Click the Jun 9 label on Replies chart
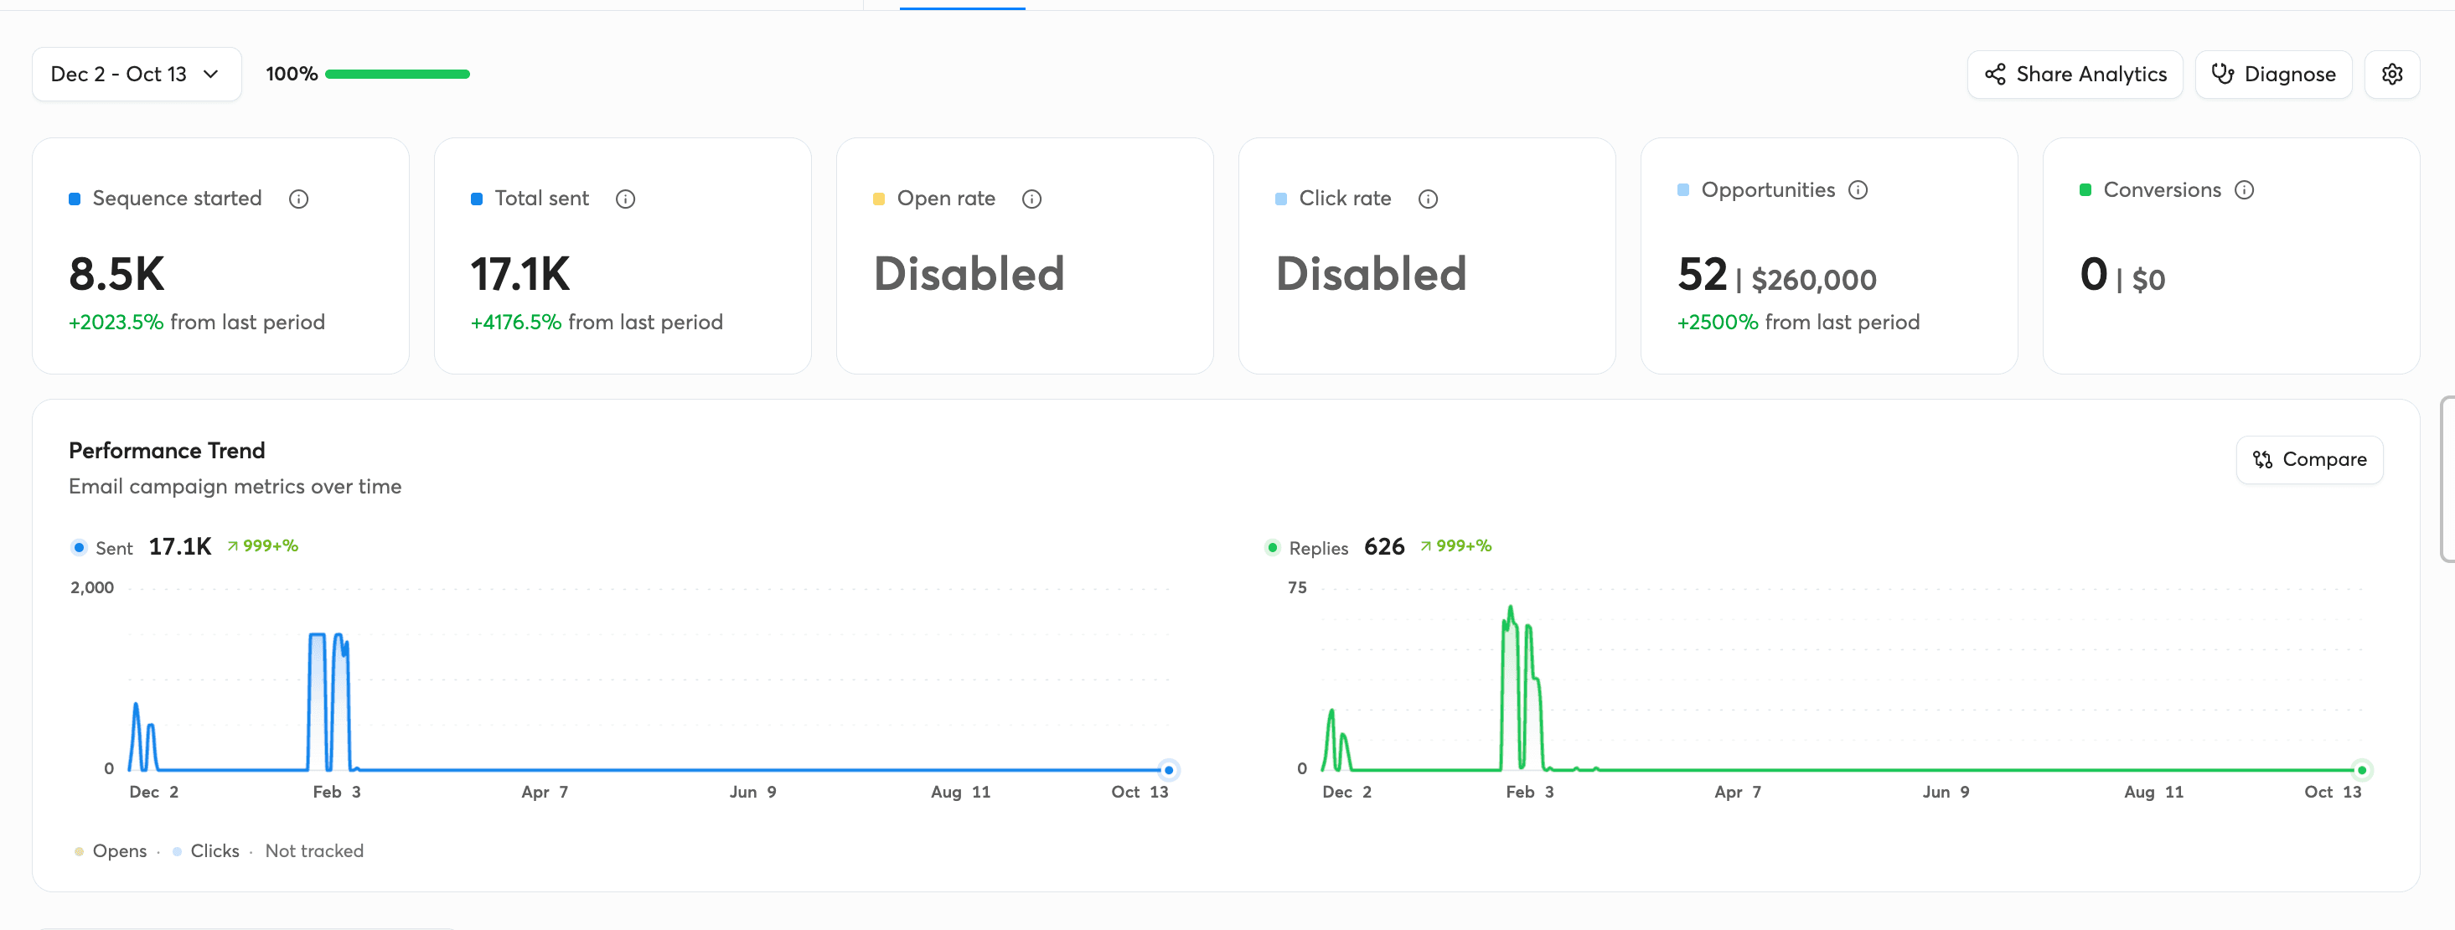 [1946, 792]
